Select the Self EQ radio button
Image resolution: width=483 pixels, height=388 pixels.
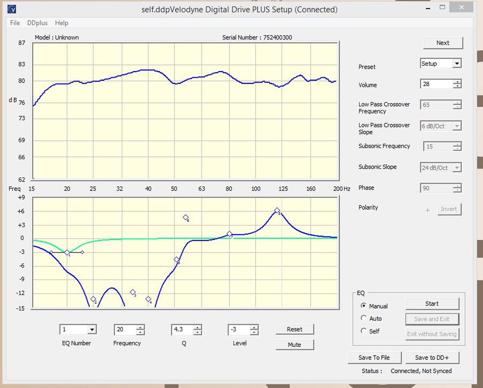364,331
